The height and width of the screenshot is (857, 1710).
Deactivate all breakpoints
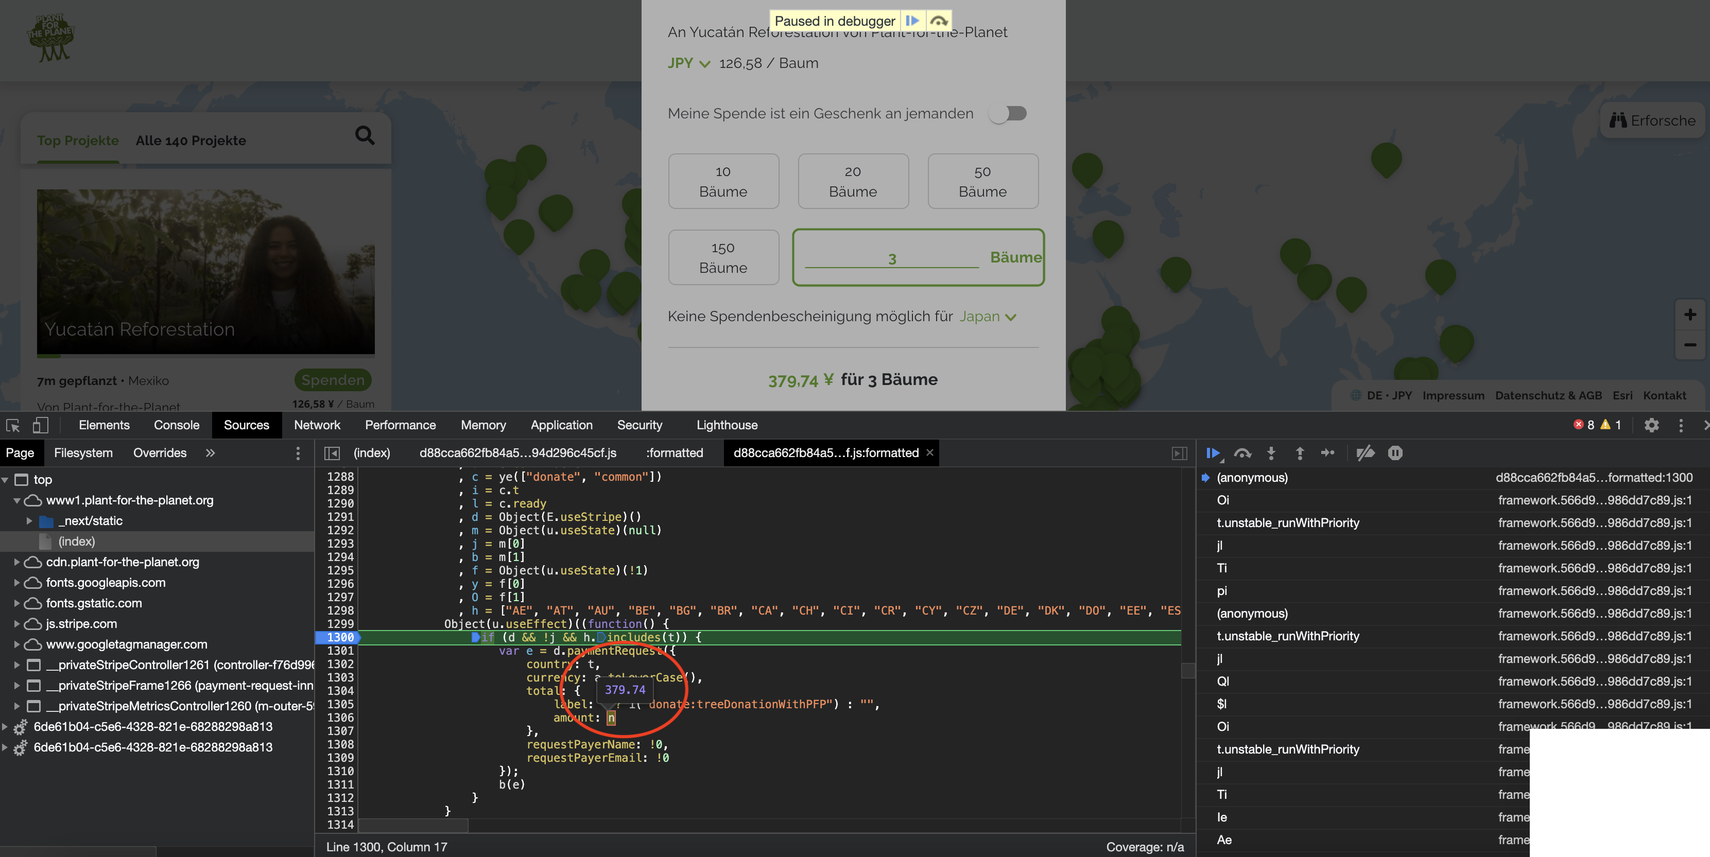pyautogui.click(x=1365, y=453)
